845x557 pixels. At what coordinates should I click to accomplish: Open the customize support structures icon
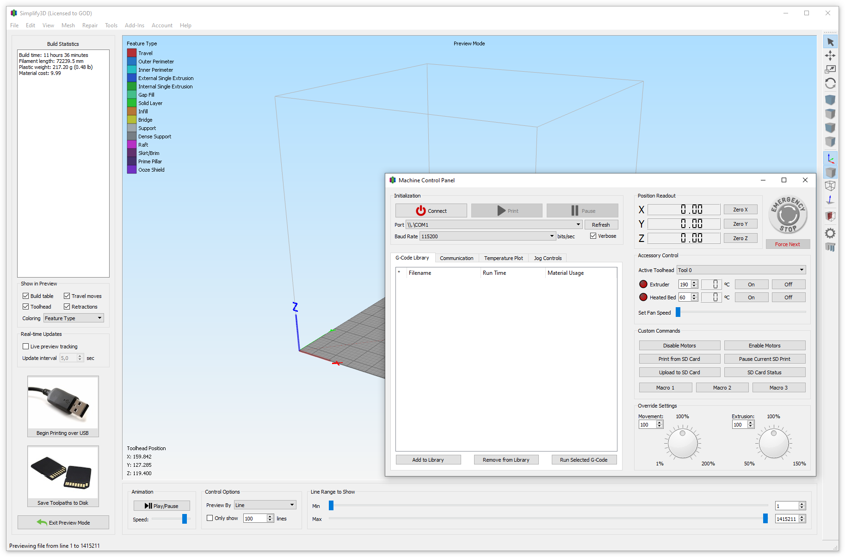(830, 247)
